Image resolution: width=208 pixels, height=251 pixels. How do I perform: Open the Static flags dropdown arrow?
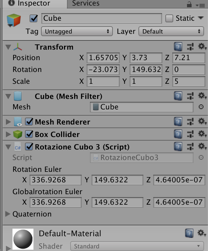pos(201,18)
